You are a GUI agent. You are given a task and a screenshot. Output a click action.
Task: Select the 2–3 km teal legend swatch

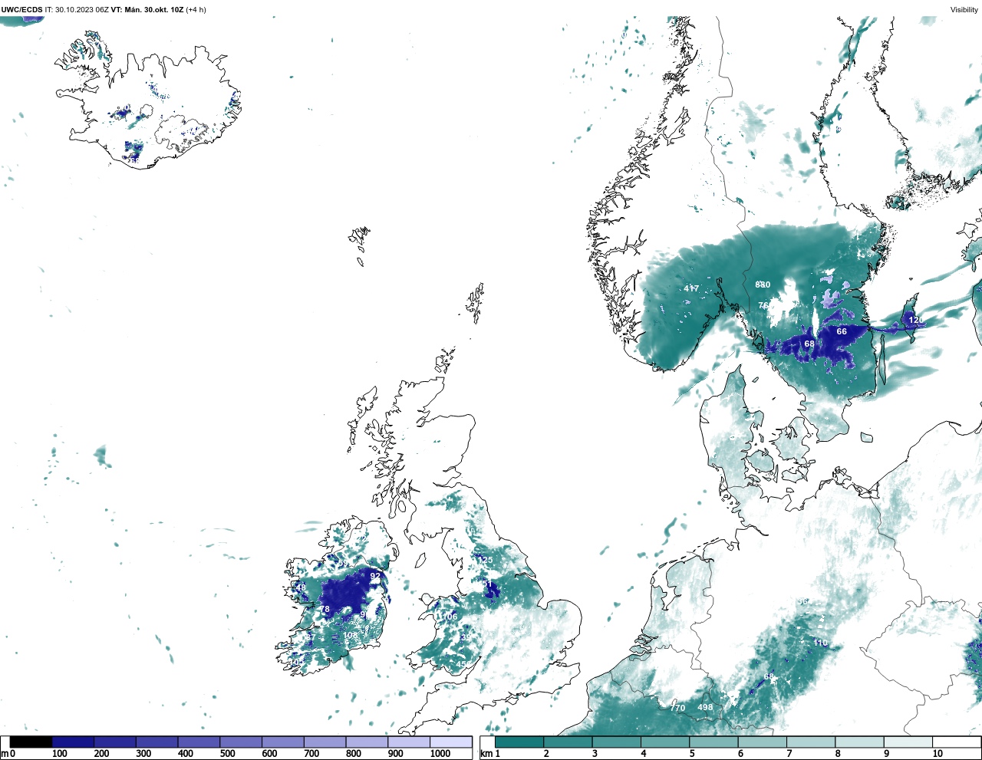pyautogui.click(x=568, y=742)
